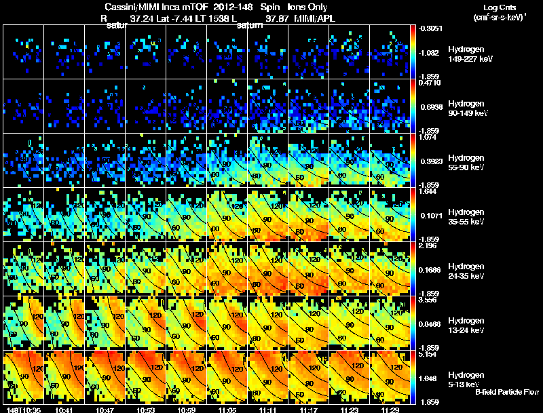Screen dimensions: 543x413
Task: Click the Hydrogen 55-90 keV panel at 11:05
Action: pos(227,161)
